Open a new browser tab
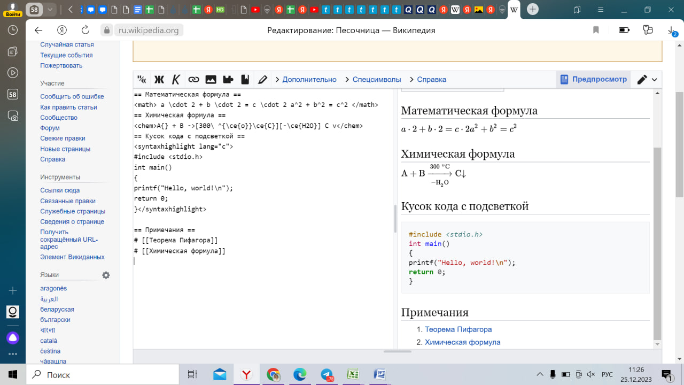The width and height of the screenshot is (684, 385). coord(532,10)
